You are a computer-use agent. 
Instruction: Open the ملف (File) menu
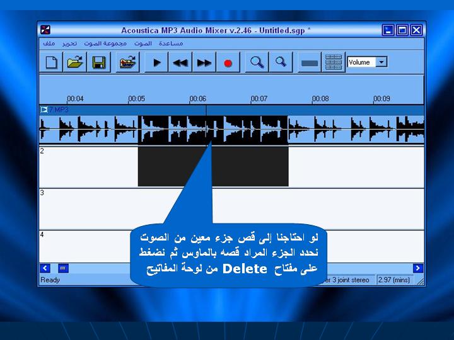(x=49, y=43)
